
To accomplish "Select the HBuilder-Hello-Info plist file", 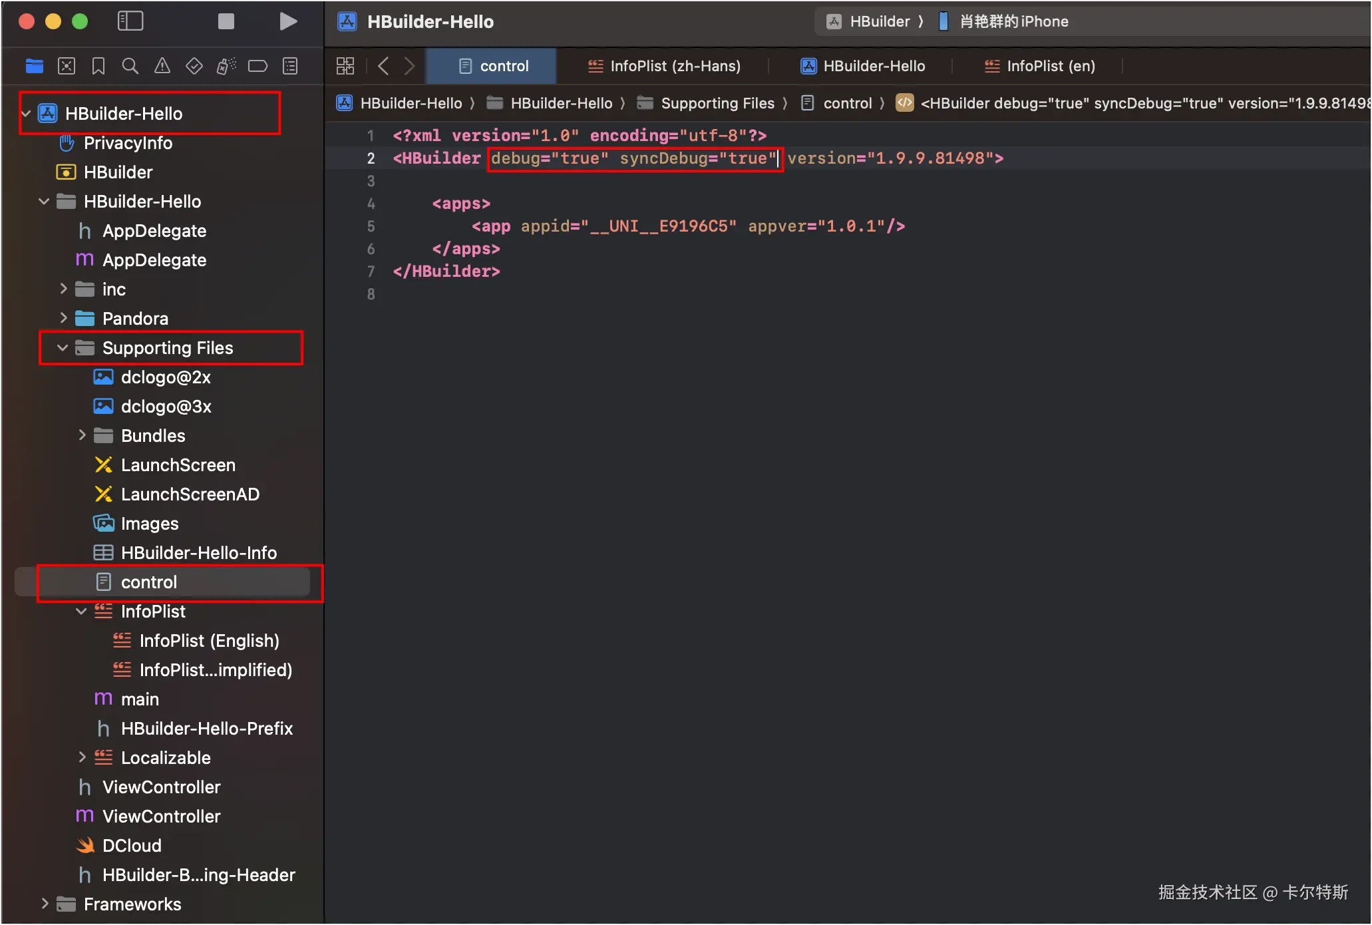I will click(198, 553).
